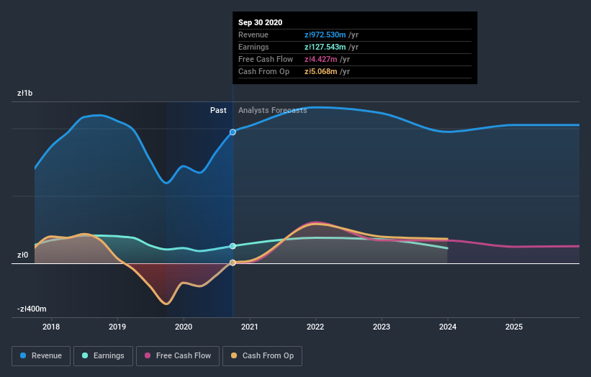This screenshot has width=591, height=377.
Task: Click the zł5.068m cash from op value
Action: pos(321,71)
